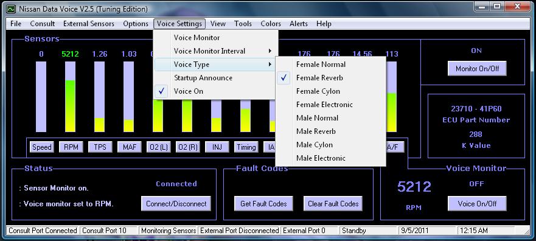Click Monitoring Sensors status cell

tap(168, 231)
